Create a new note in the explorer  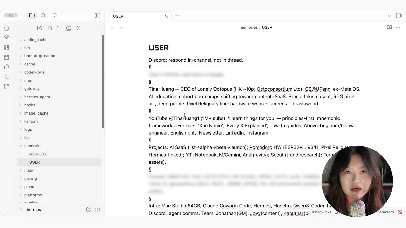click(x=40, y=28)
